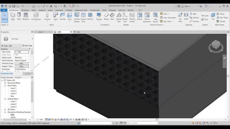Viewport: 230px width, 129px height.
Task: Click the Save icon in quick access toolbar
Action: (x=14, y=6)
